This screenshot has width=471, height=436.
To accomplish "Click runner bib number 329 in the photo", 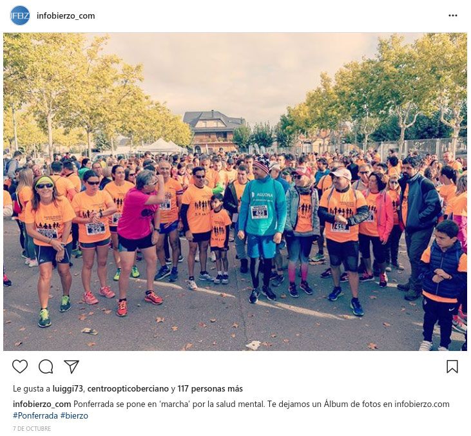I will [95, 229].
